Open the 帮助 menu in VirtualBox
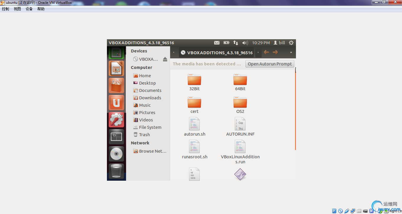Image resolution: width=402 pixels, height=214 pixels. click(41, 9)
